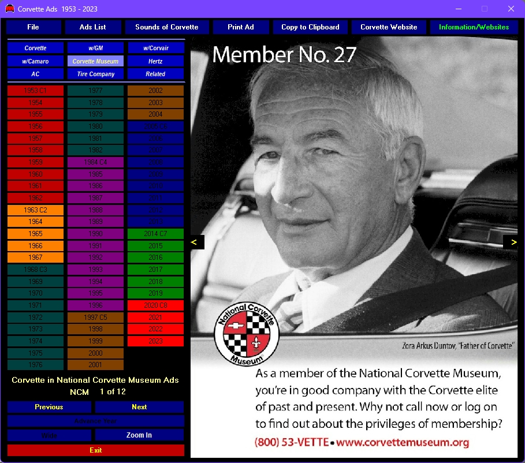Open Information/Websites
The image size is (525, 463).
coord(474,27)
